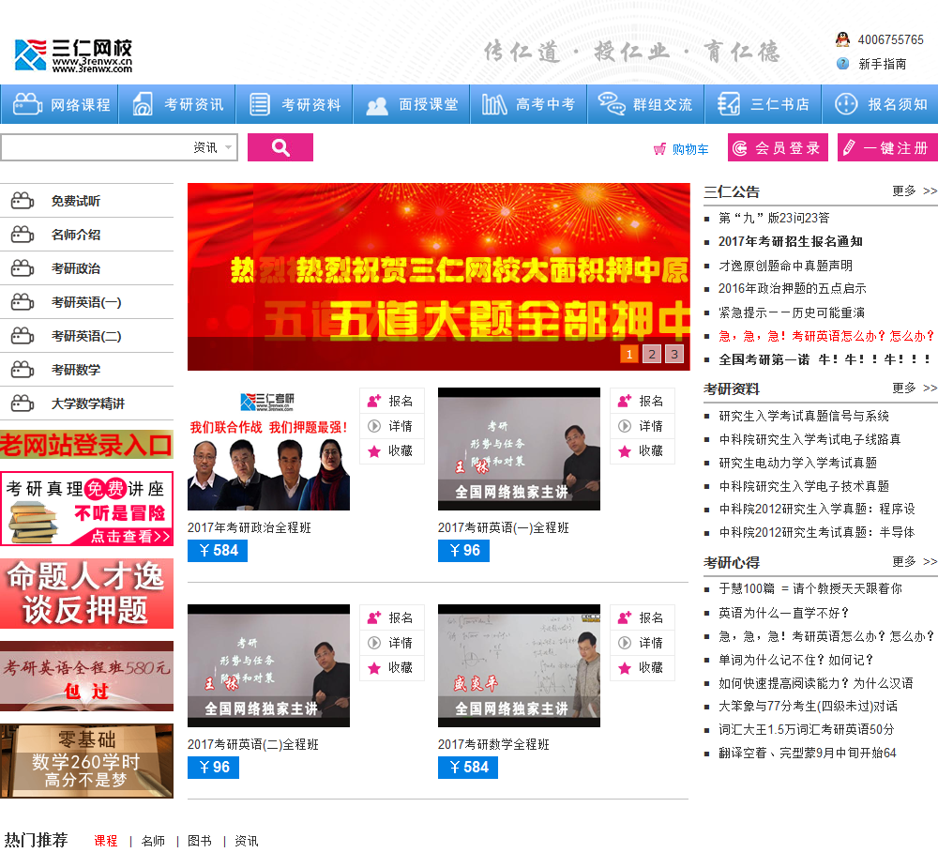938x853 pixels.
Task: Click the camera icon next to 免费试听
Action: pos(23,201)
